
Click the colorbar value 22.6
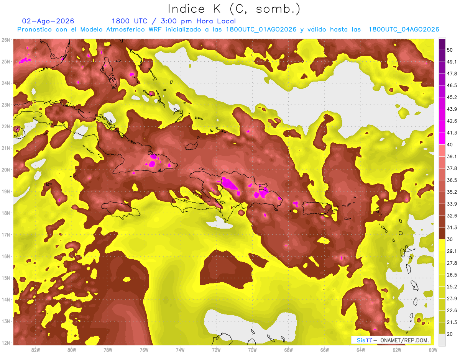pos(452,310)
